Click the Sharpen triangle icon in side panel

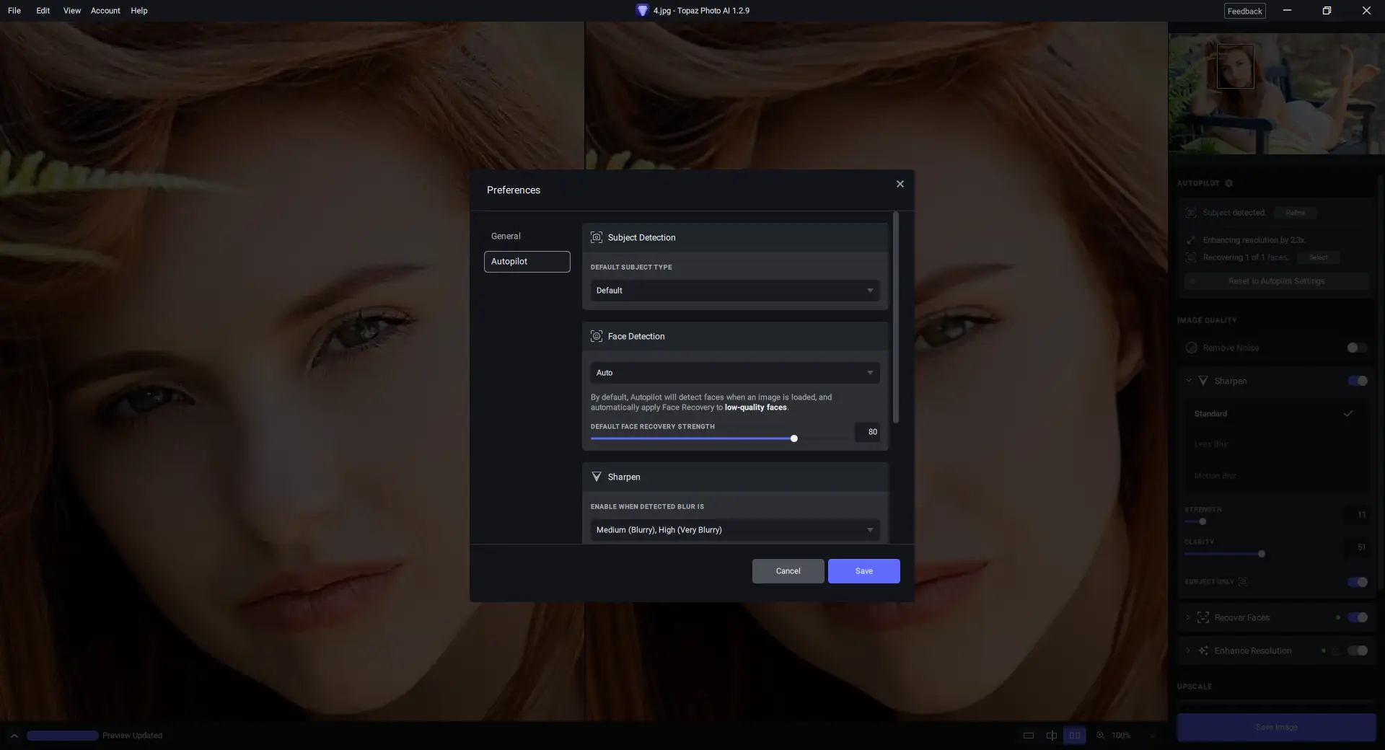tap(1203, 381)
